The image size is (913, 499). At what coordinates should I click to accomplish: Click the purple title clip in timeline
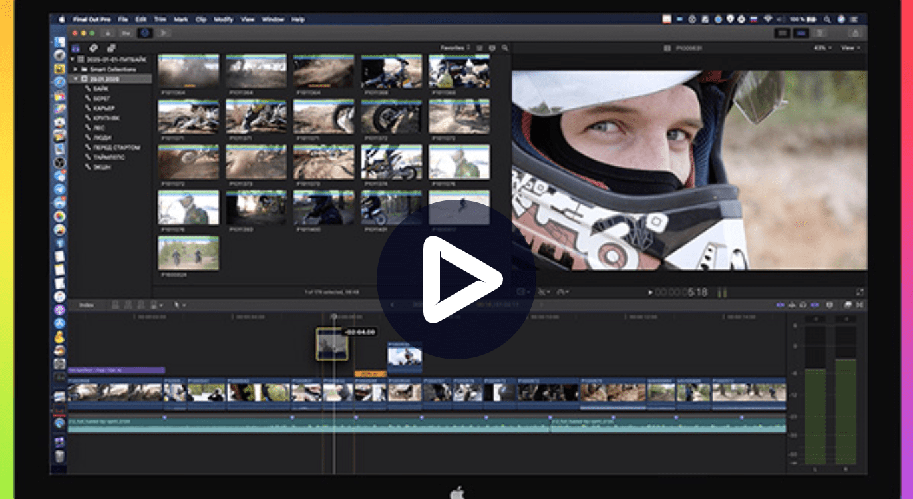click(116, 370)
